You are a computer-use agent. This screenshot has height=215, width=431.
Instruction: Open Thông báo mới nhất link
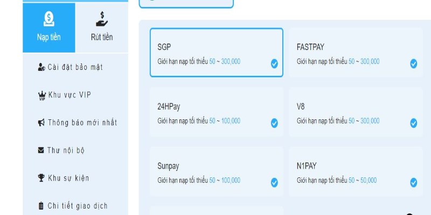click(82, 123)
